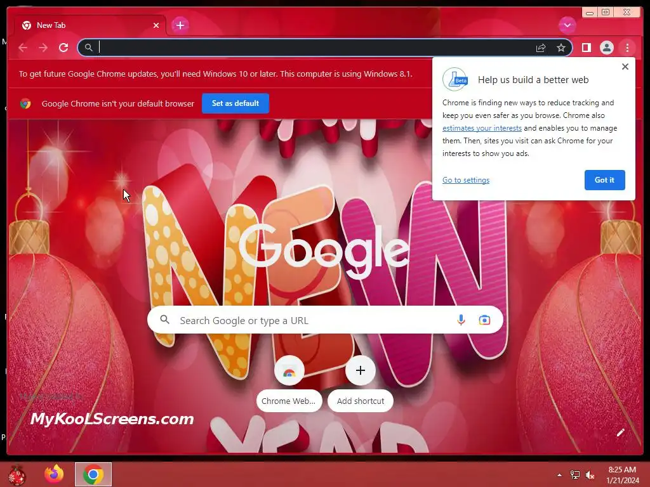Open the side panel icon
The width and height of the screenshot is (650, 487).
pos(586,48)
